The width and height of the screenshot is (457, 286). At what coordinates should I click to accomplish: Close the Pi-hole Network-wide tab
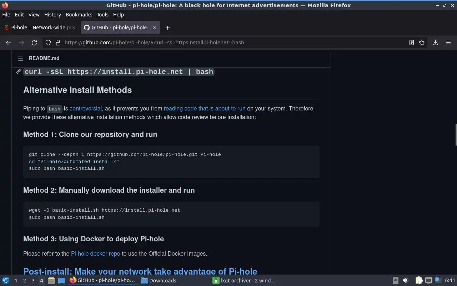[74, 28]
